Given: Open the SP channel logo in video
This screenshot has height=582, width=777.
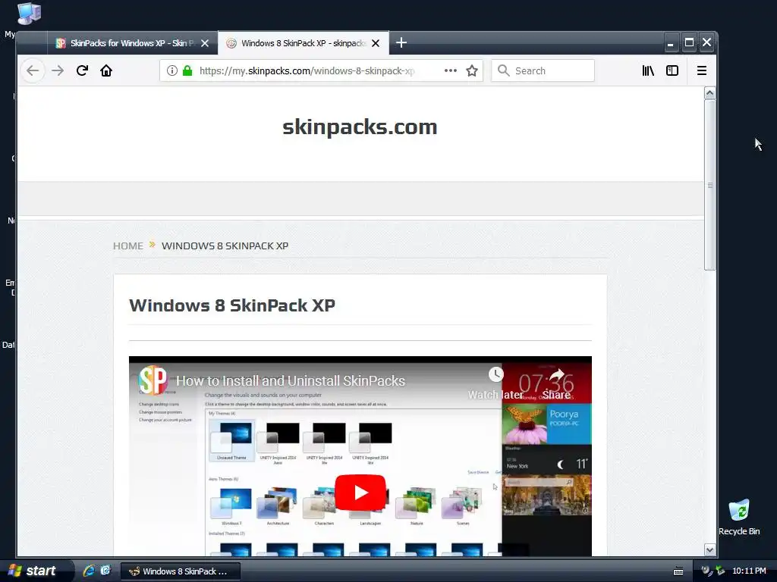Looking at the screenshot, I should coord(153,380).
